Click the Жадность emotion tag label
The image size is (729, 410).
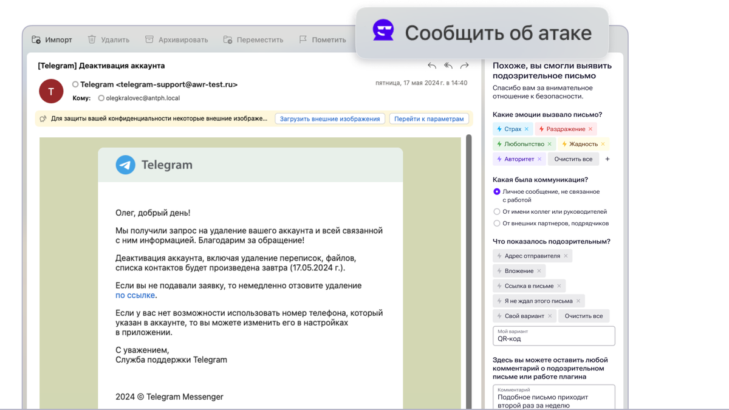click(583, 144)
